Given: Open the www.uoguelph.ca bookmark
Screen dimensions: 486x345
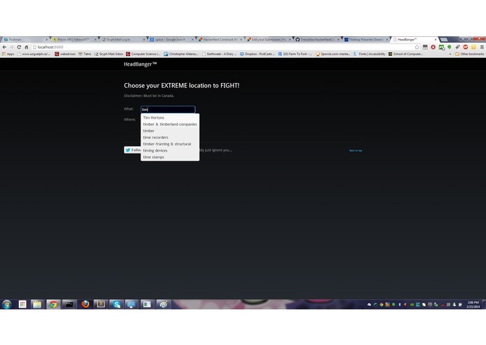Looking at the screenshot, I should [x=34, y=54].
